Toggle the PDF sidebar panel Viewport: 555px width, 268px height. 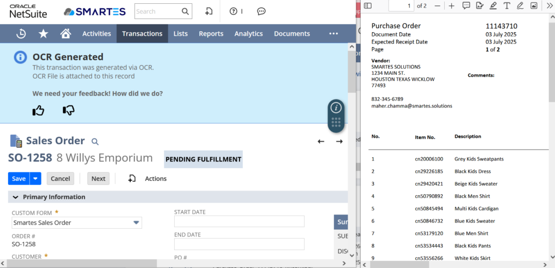point(368,5)
